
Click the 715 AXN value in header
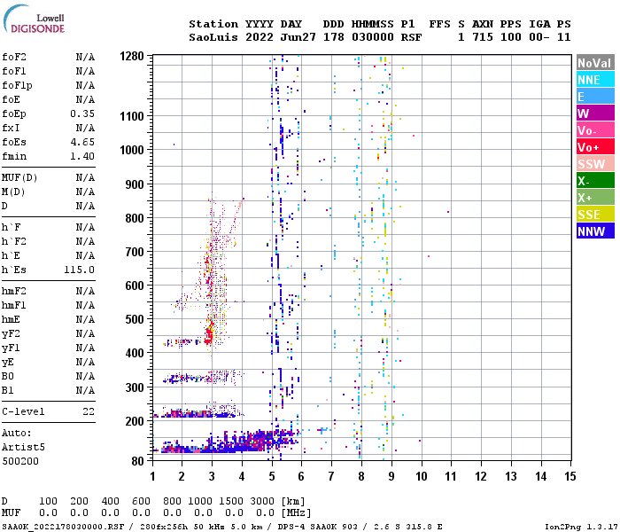click(x=483, y=37)
